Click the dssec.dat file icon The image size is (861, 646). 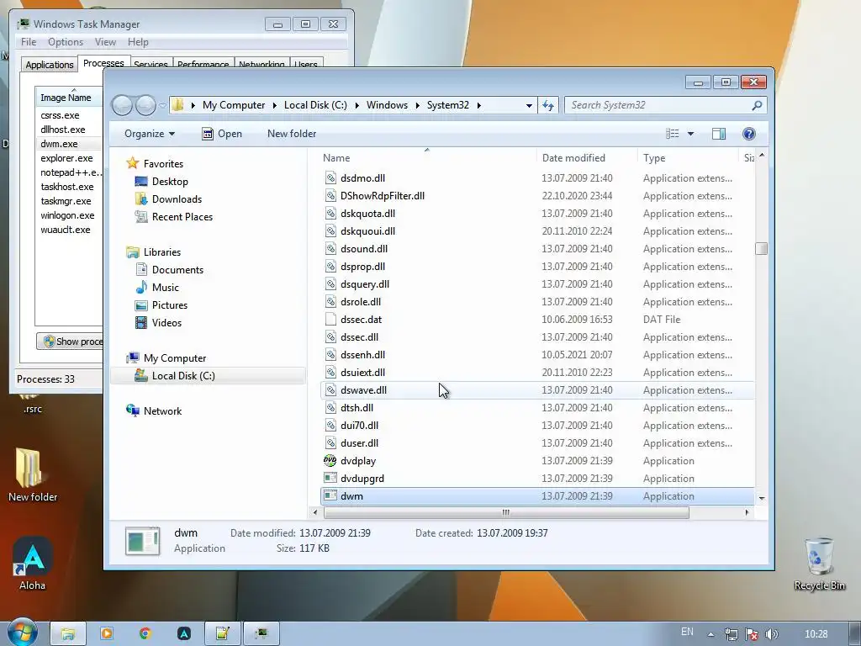pyautogui.click(x=330, y=319)
